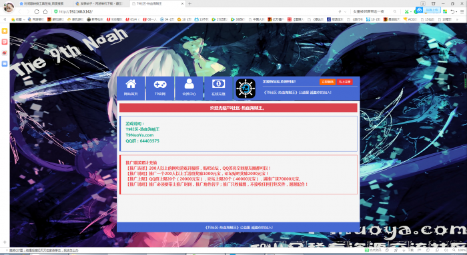Click the T9NuoYa.com text
467x255 pixels.
pos(139,135)
